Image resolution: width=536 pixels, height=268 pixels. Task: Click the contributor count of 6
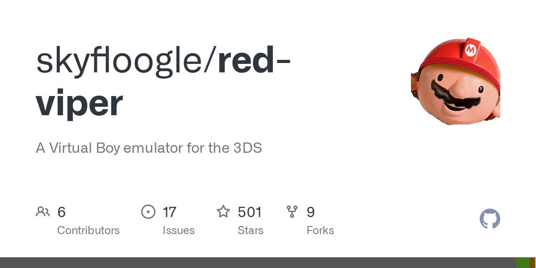click(x=62, y=212)
